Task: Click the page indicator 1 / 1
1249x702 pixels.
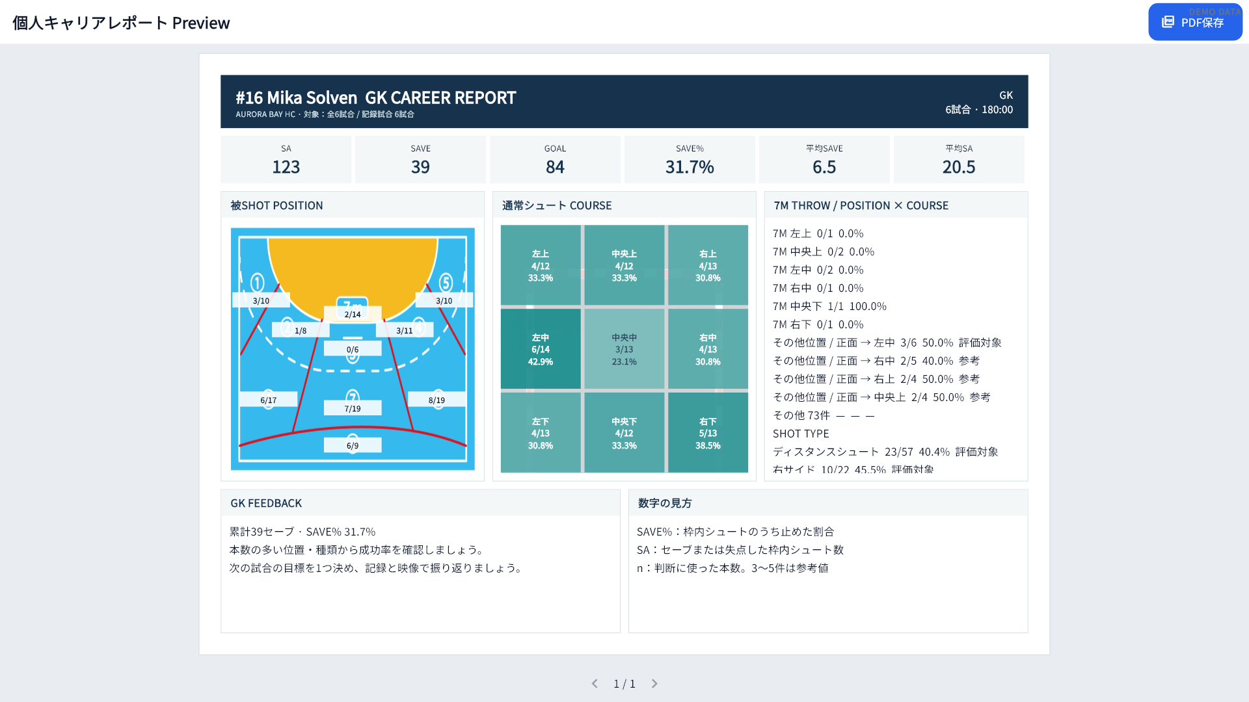Action: point(624,684)
